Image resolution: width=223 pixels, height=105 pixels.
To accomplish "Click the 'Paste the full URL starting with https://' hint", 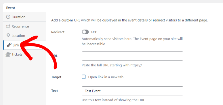I will [x=112, y=65].
